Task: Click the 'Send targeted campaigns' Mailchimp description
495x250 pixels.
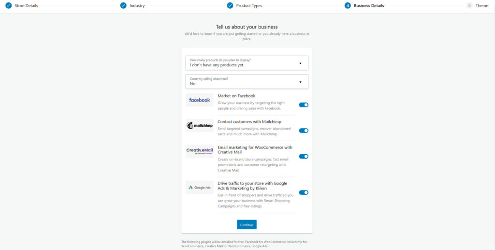Action: 254,132
